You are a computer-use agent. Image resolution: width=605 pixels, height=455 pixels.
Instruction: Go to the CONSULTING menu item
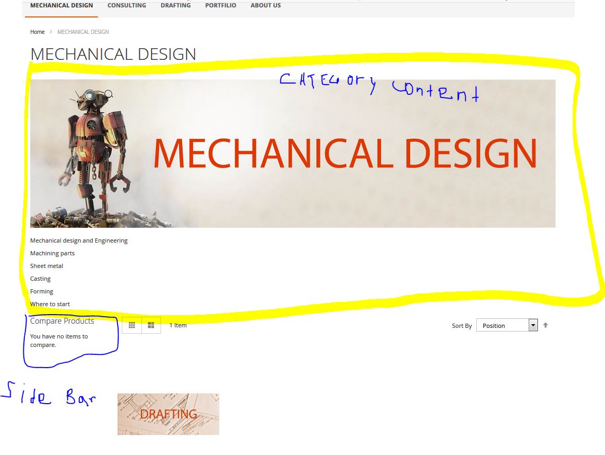click(127, 5)
